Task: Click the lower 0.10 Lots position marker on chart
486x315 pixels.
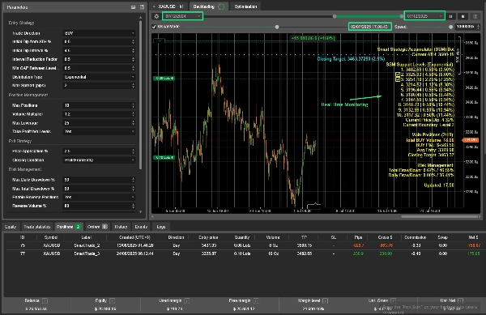Action: [x=164, y=158]
